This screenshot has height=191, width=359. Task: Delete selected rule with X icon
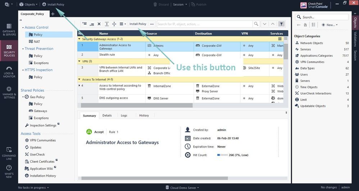(x=99, y=24)
